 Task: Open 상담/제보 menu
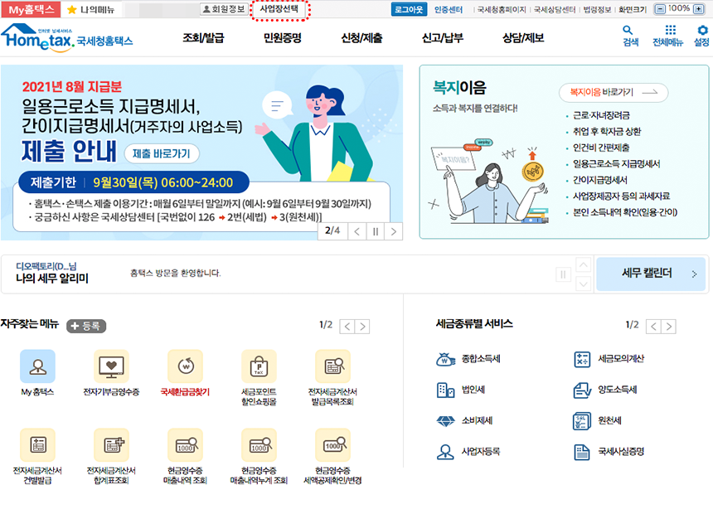[x=523, y=38]
